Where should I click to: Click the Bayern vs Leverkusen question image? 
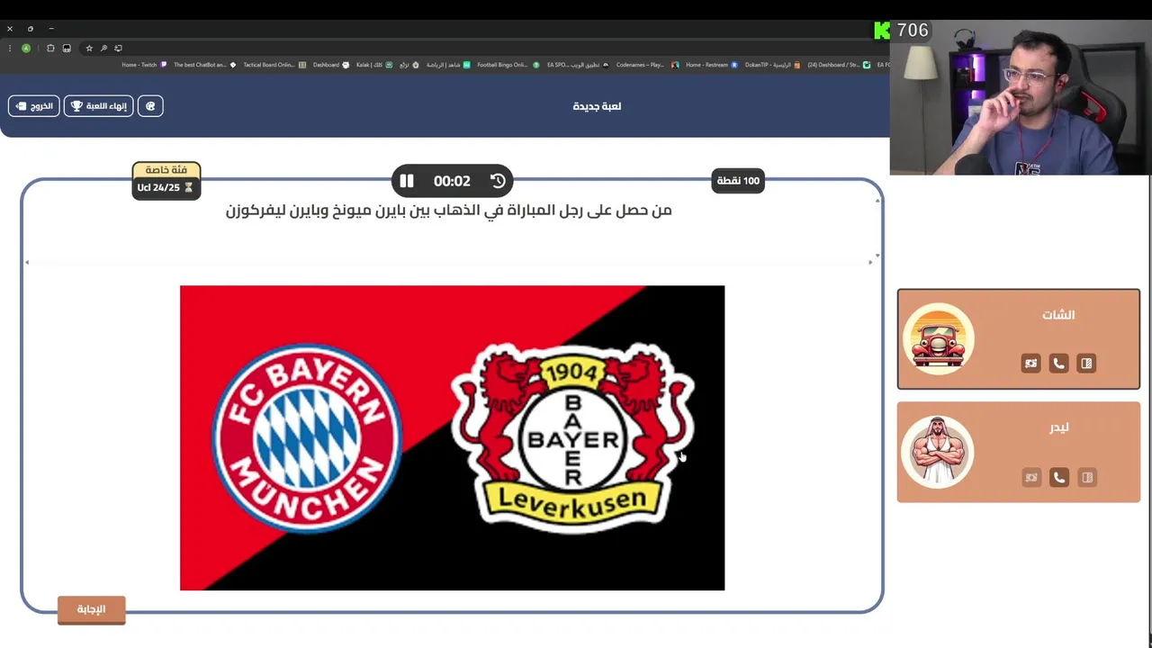pyautogui.click(x=452, y=438)
